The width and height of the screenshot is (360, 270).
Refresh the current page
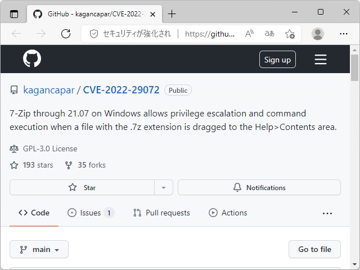pos(66,34)
